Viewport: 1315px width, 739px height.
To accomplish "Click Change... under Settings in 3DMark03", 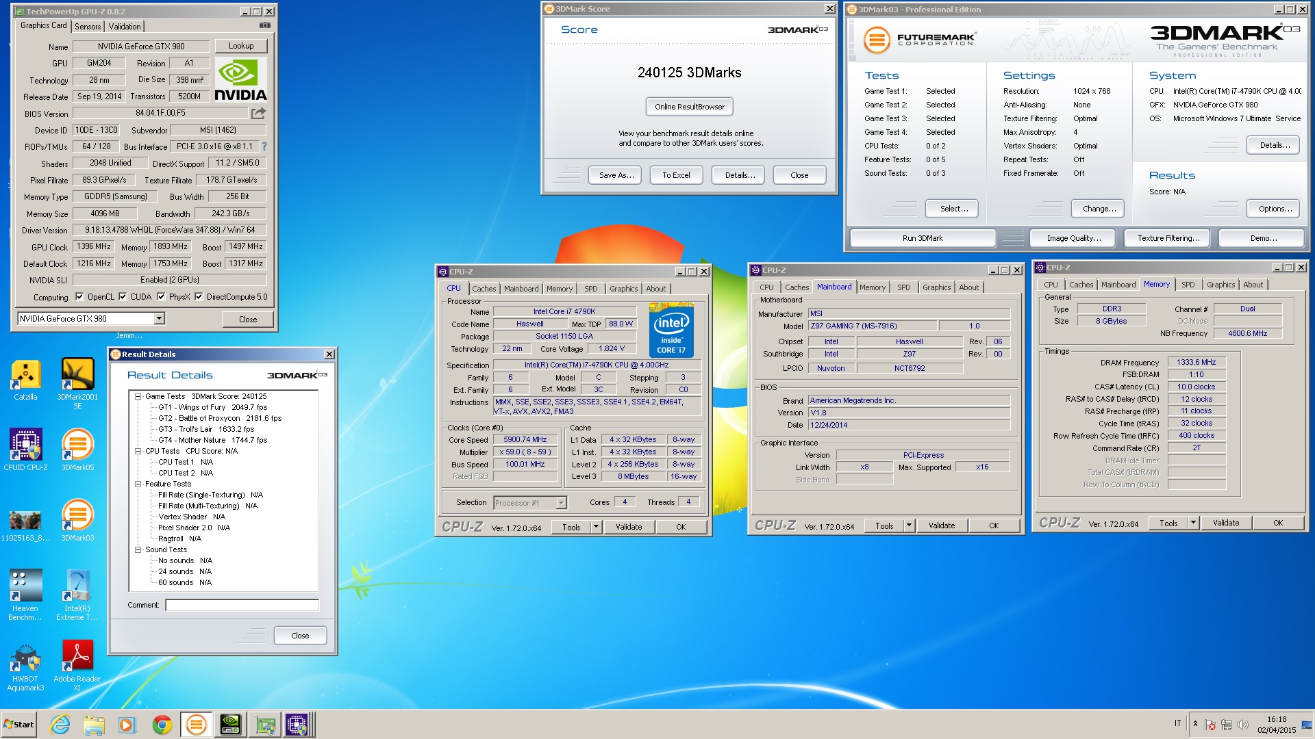I will tap(1099, 209).
